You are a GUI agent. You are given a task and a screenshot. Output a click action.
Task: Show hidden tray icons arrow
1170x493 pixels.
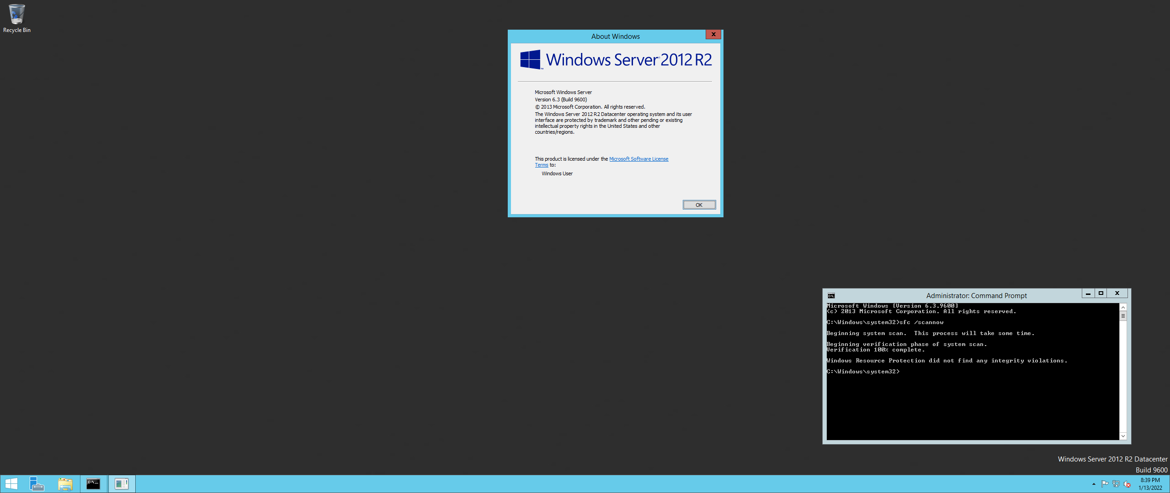(x=1094, y=484)
